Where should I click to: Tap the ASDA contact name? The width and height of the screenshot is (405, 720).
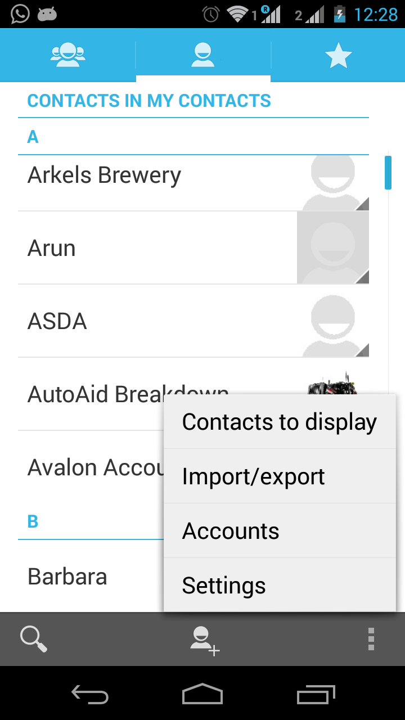click(57, 321)
